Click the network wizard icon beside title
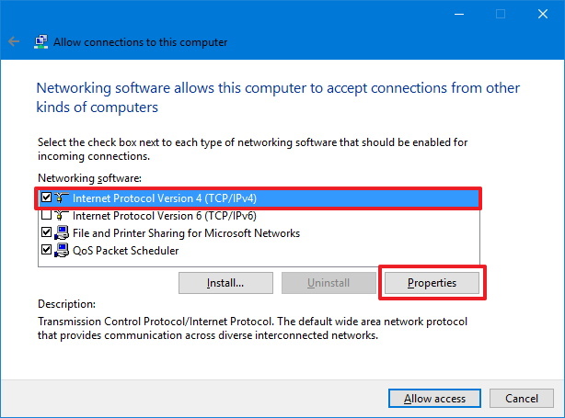This screenshot has height=418, width=565. coord(41,42)
